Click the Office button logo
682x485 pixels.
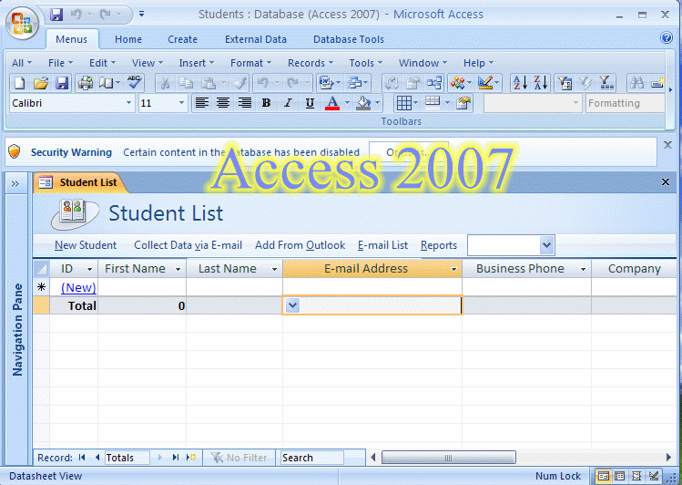pyautogui.click(x=22, y=23)
